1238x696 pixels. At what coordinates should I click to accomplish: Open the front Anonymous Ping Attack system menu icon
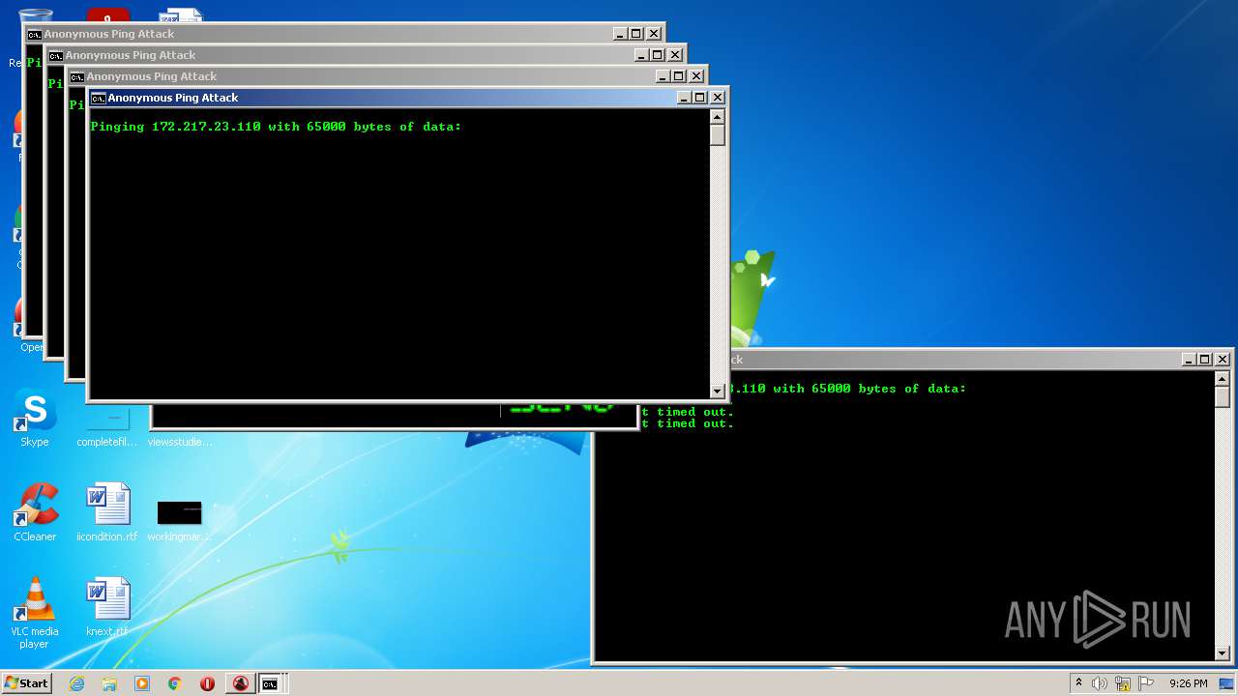click(x=98, y=98)
